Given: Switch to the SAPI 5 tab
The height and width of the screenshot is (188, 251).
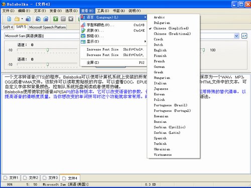Looking at the screenshot, I should (x=21, y=27).
